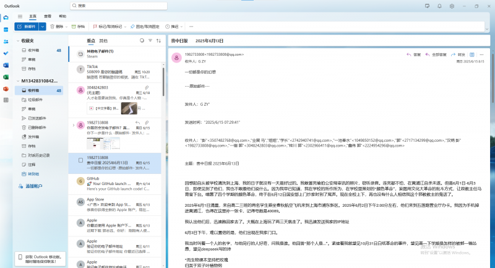495x268 pixels.
Task: Open the 已发送邮件 (Sent items) folder
Action: click(39, 118)
